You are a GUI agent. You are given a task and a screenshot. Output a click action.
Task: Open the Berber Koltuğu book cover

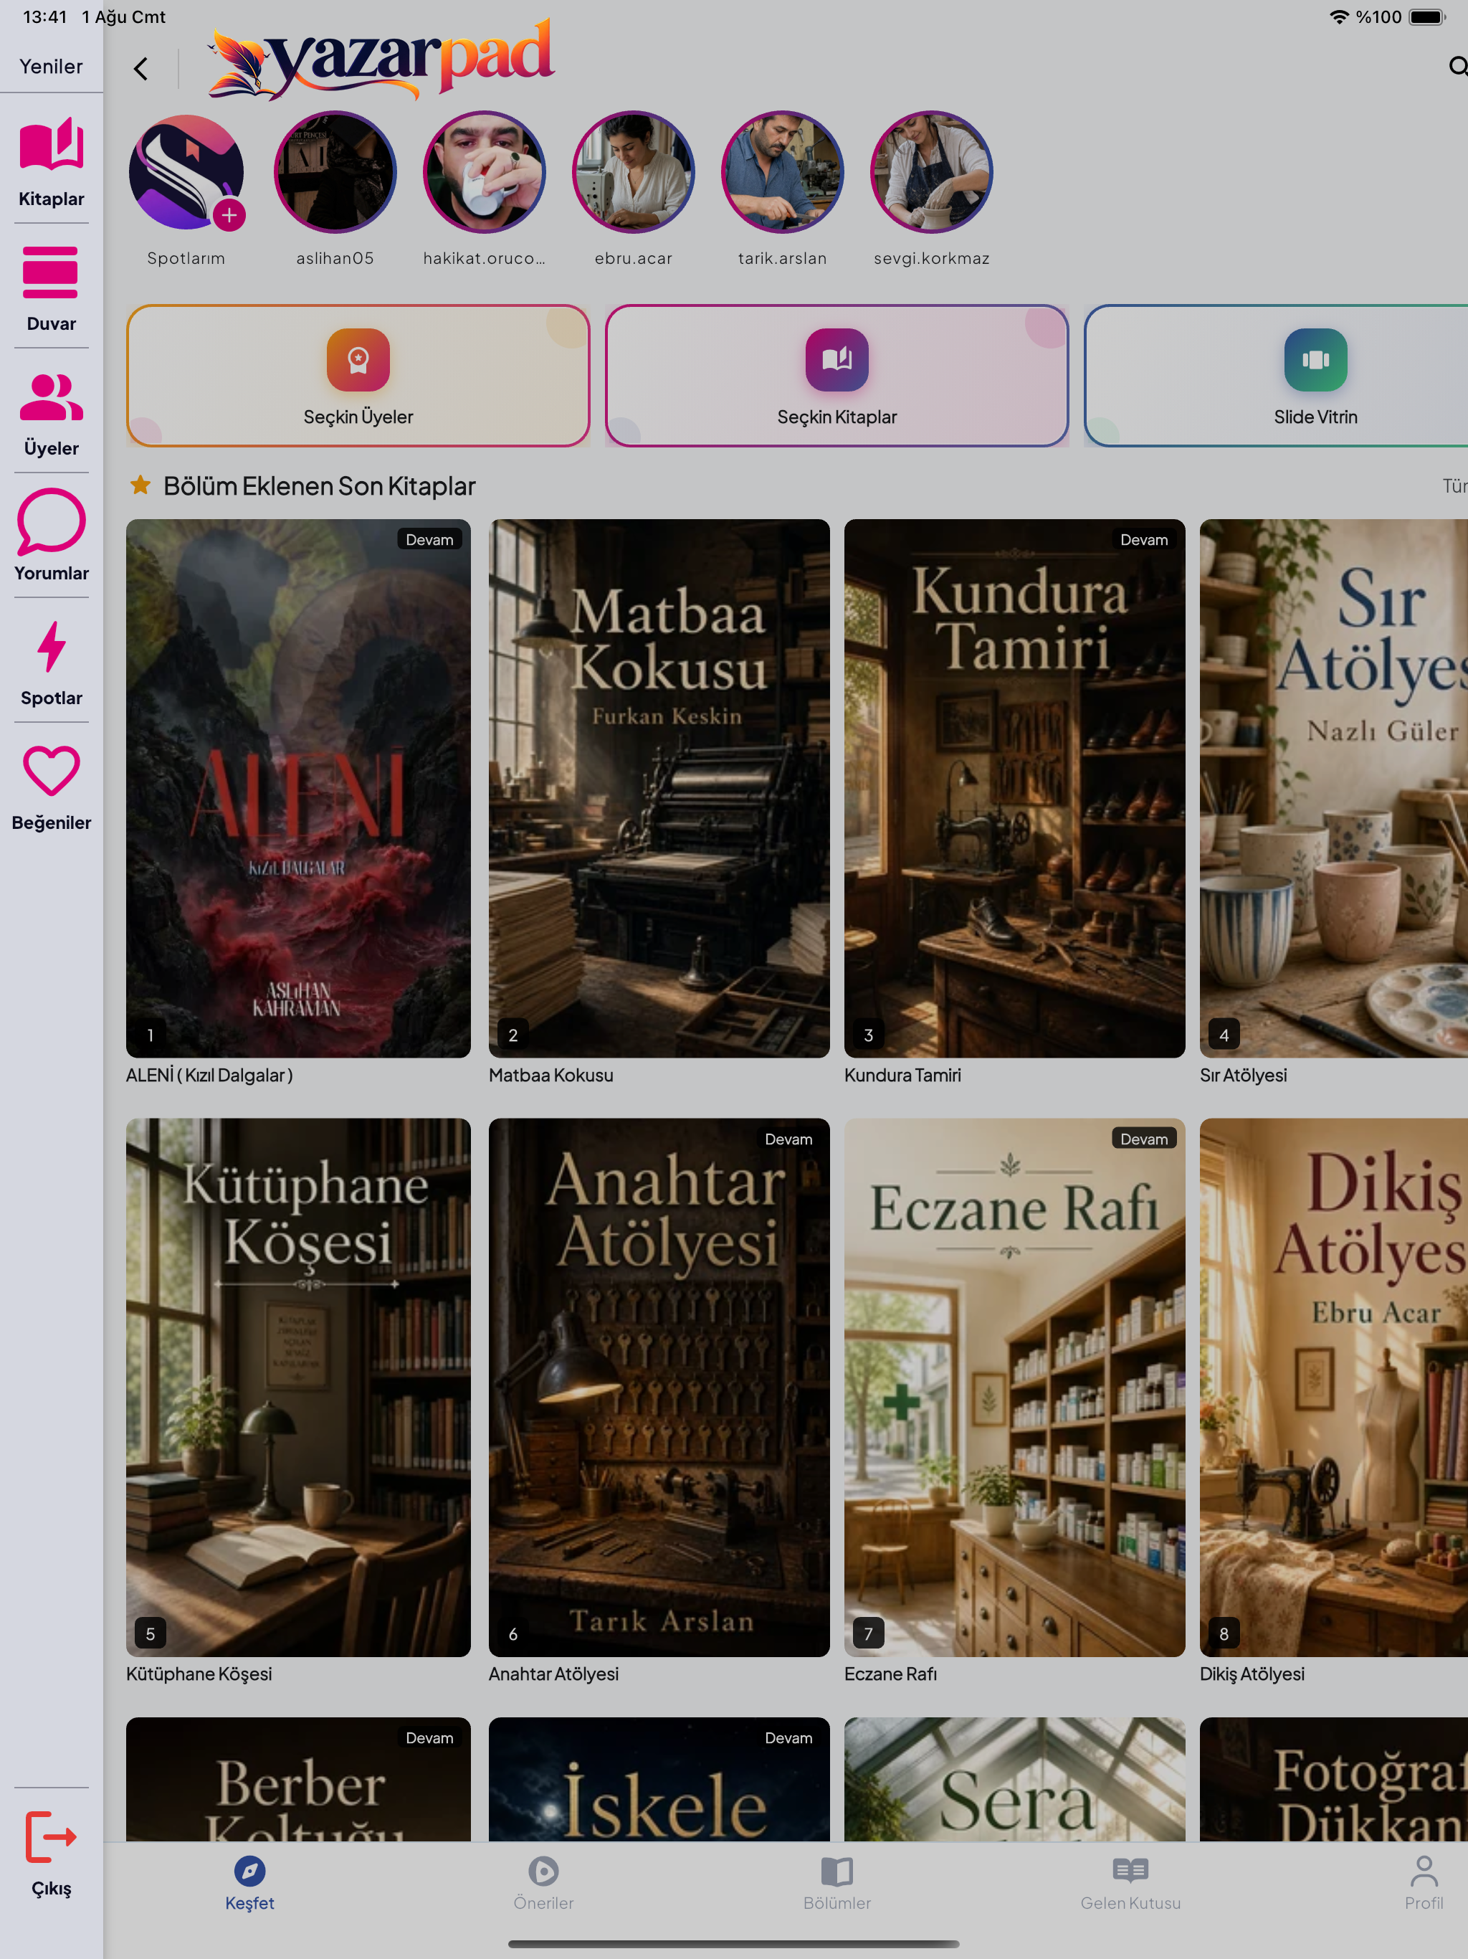point(298,1778)
